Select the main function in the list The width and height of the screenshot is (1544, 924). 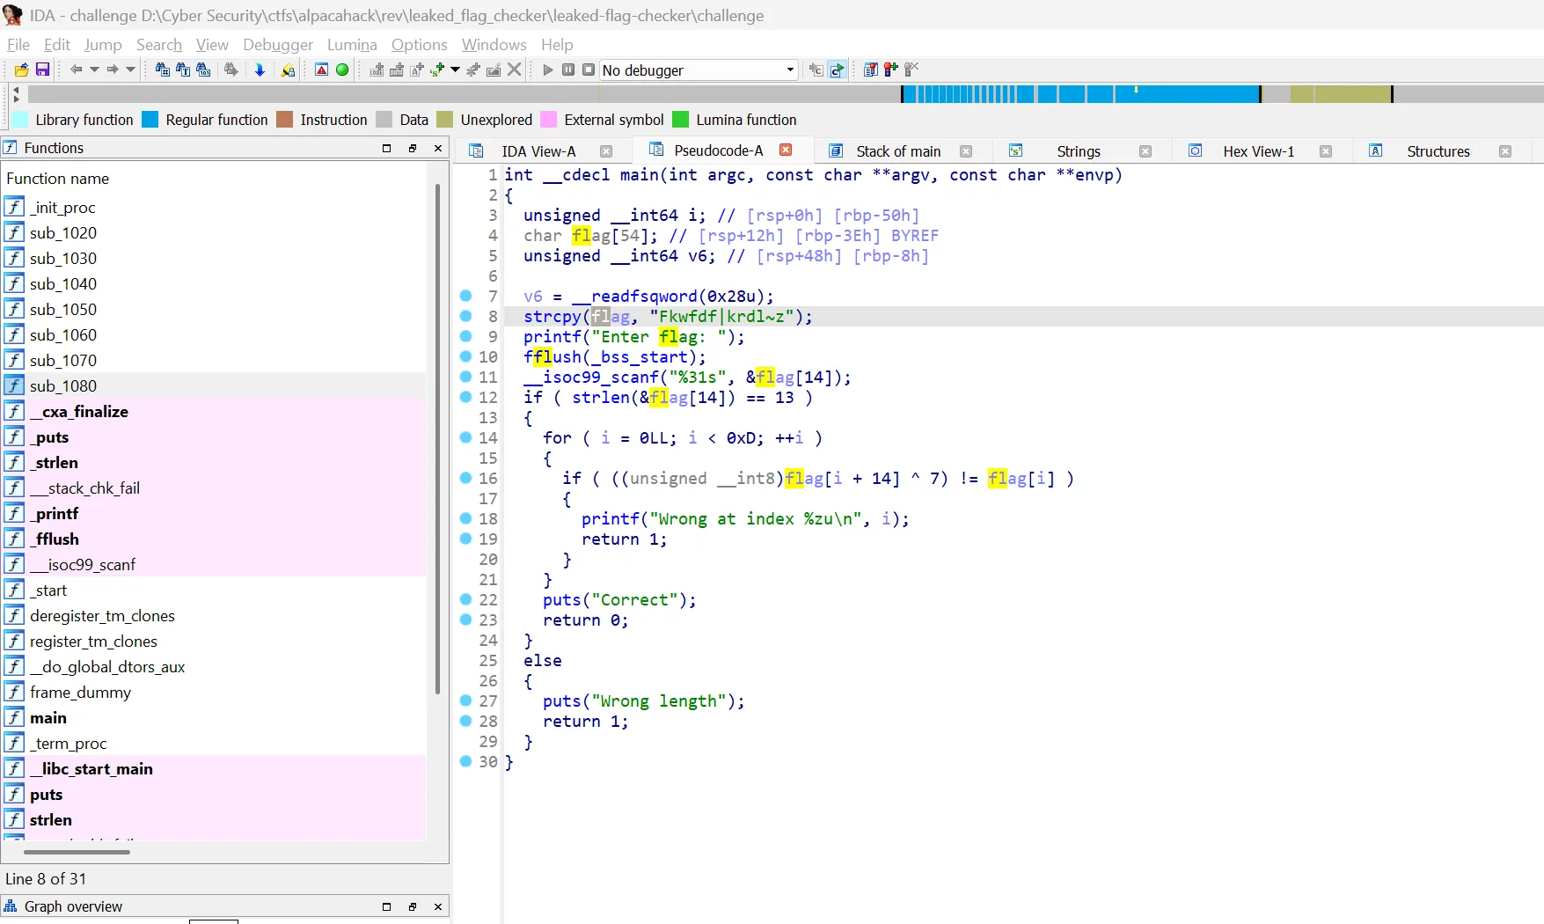(x=48, y=718)
